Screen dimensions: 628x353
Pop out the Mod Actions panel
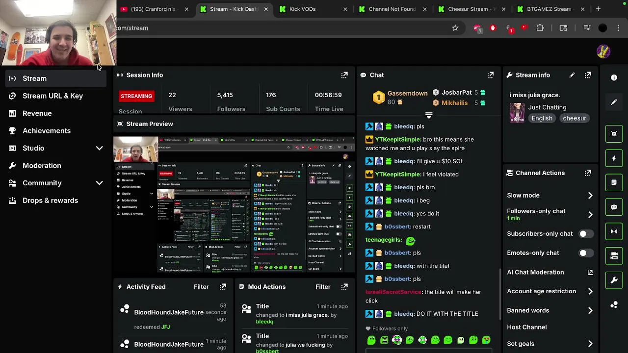click(x=344, y=287)
